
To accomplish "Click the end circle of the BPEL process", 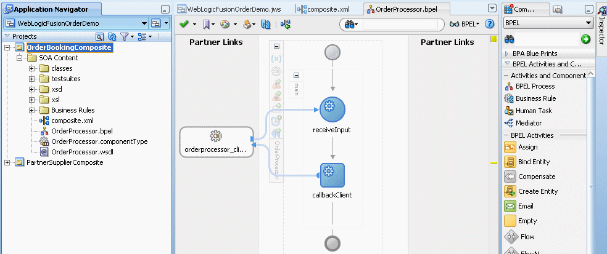I will [x=332, y=244].
